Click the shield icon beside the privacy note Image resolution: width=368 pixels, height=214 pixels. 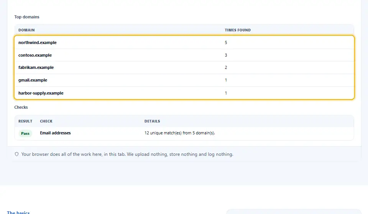(16, 154)
